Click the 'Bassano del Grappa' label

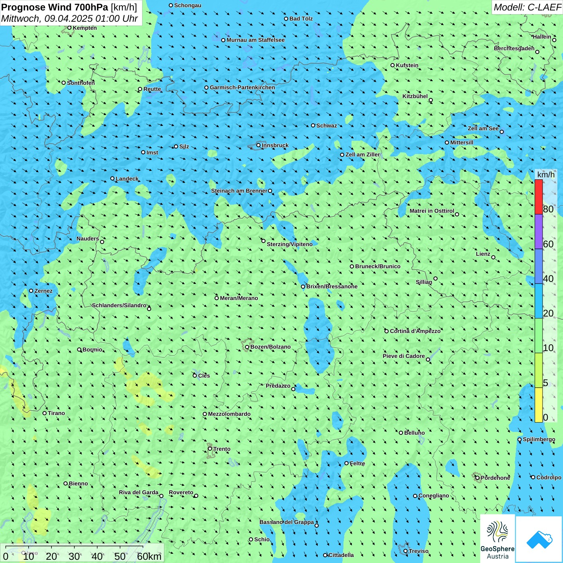pos(287,522)
